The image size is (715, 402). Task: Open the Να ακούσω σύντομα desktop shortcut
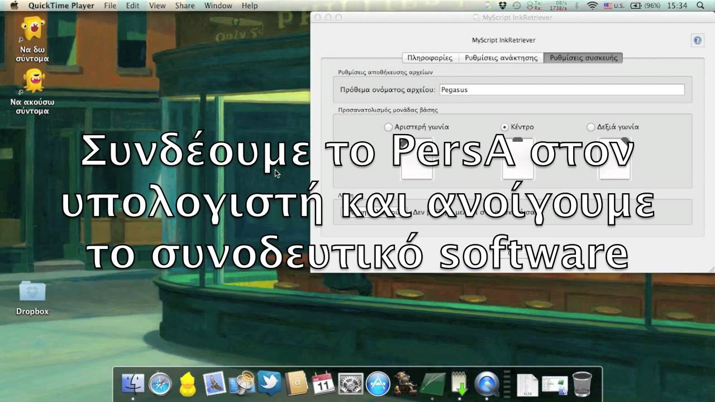pos(32,92)
